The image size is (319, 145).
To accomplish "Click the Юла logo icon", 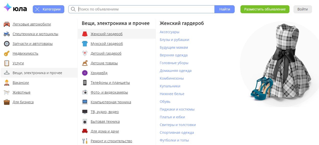I will coord(8,7).
